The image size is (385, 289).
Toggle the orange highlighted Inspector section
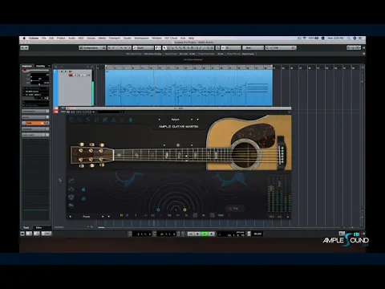click(x=35, y=123)
